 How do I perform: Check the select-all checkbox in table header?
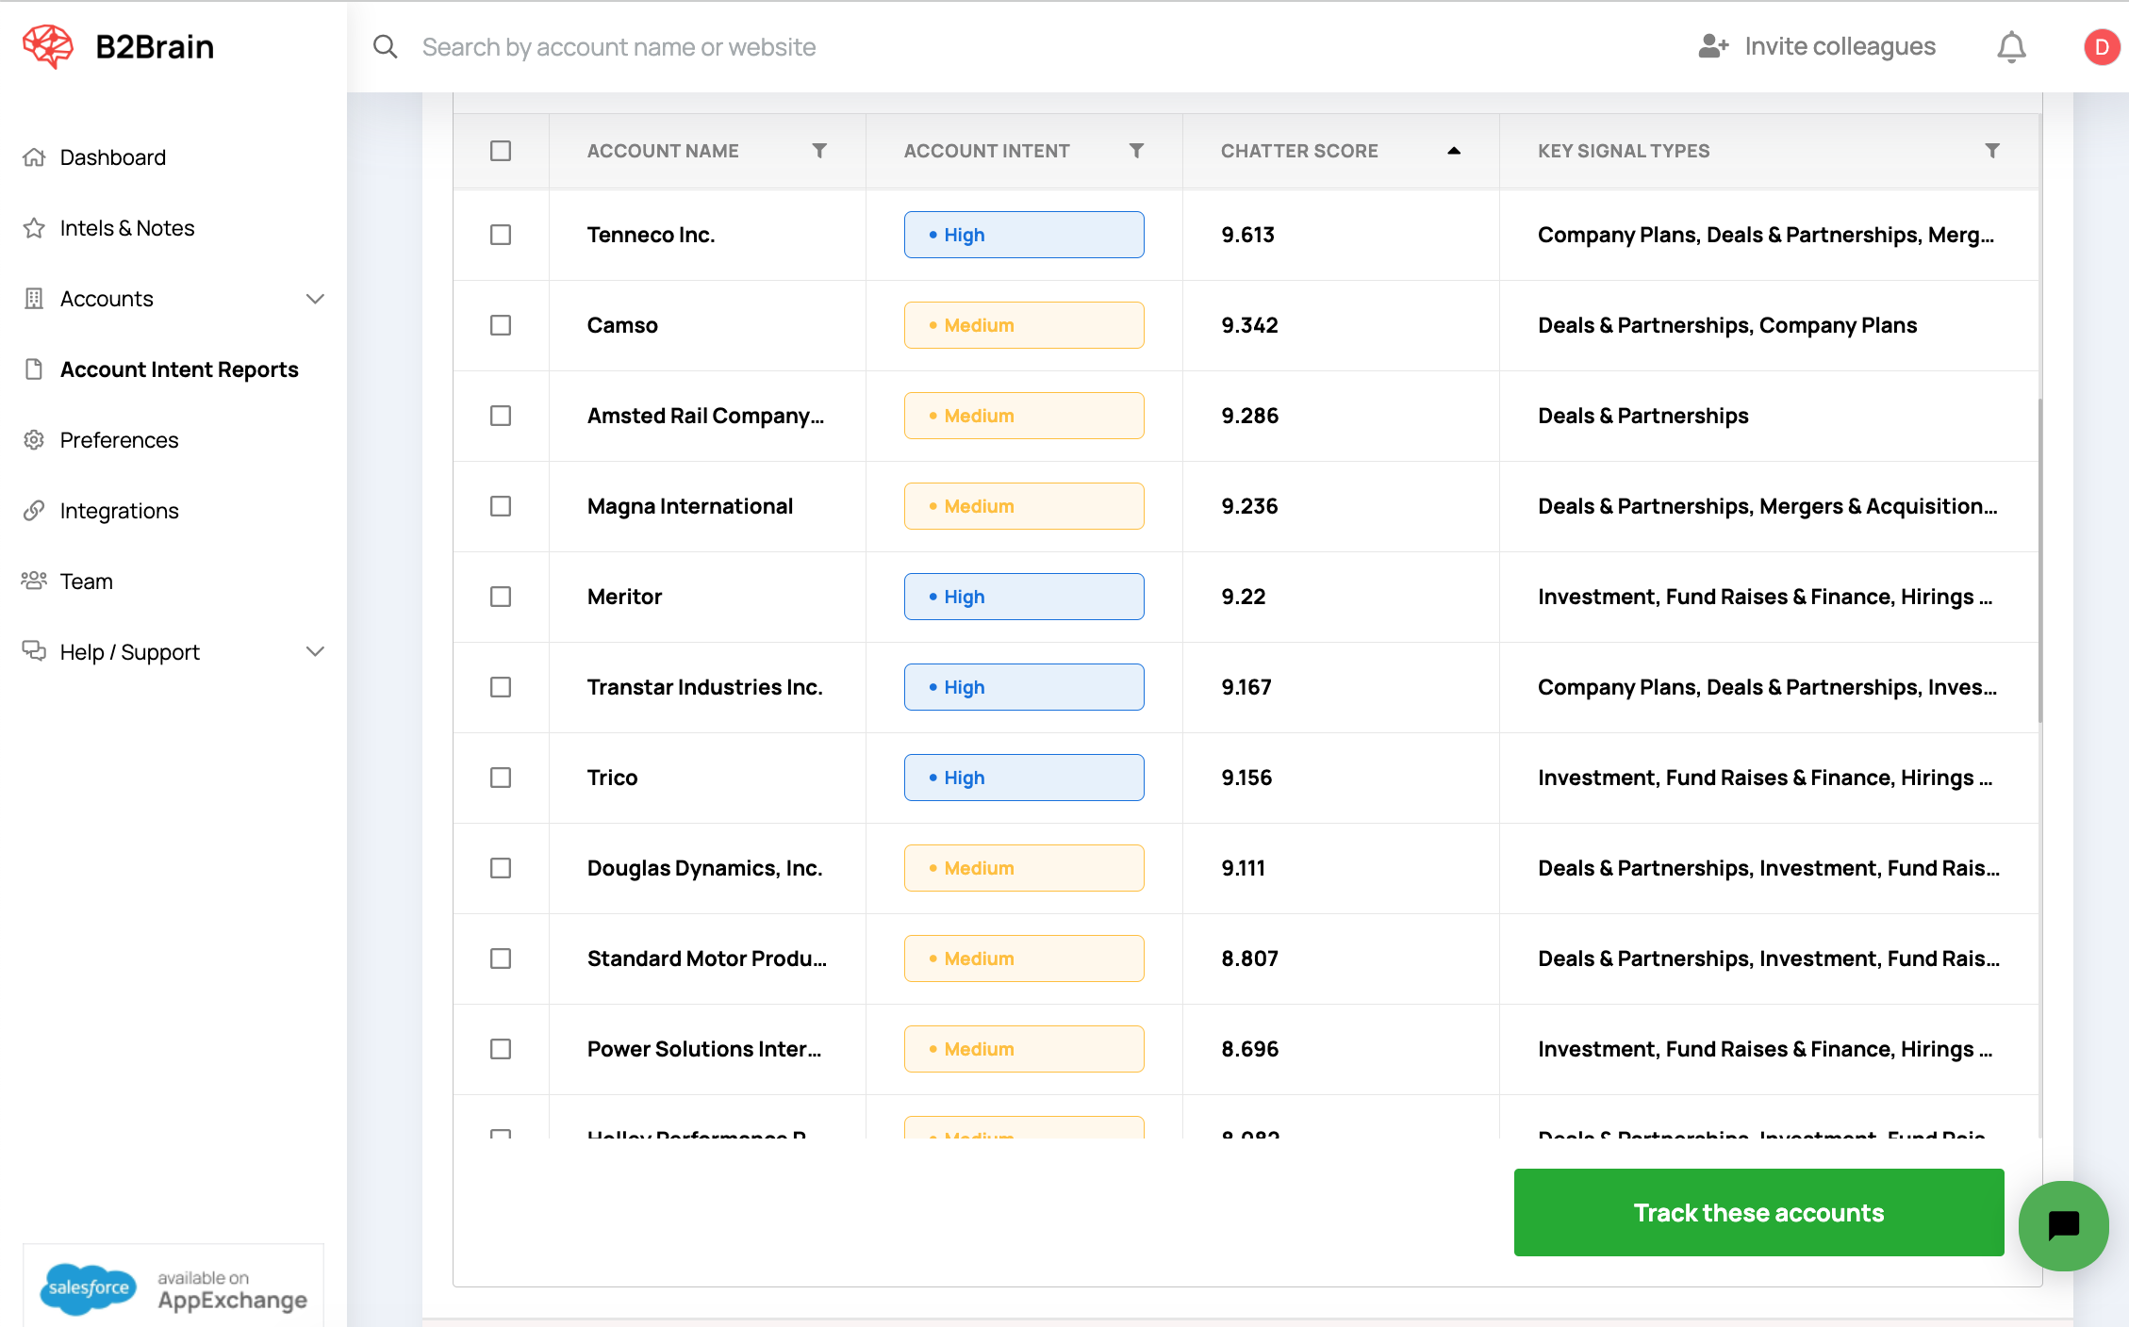point(501,150)
